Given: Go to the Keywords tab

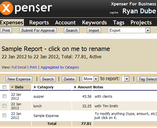Looking at the screenshot, I should [x=94, y=22].
